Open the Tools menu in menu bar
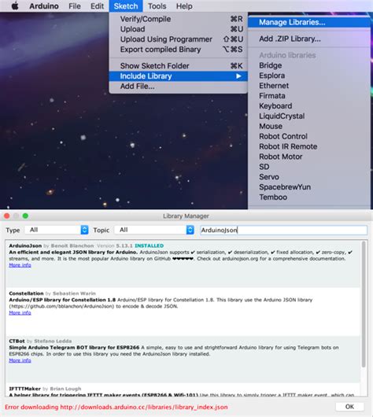 click(x=157, y=6)
